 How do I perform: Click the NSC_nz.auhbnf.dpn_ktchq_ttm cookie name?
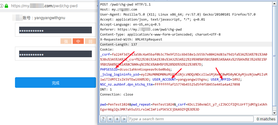[127, 84]
